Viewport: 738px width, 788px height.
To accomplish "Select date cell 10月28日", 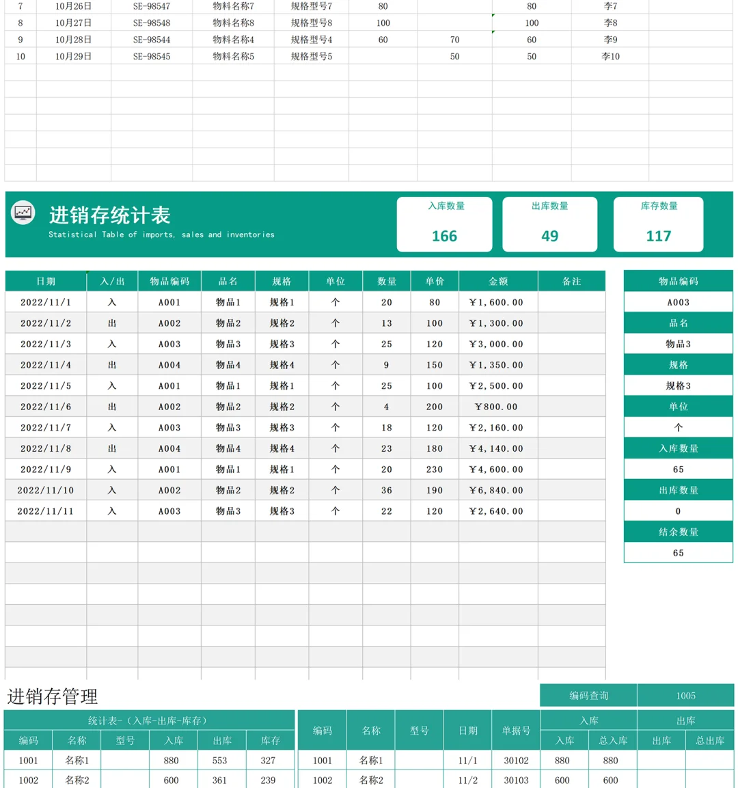I will click(x=73, y=39).
